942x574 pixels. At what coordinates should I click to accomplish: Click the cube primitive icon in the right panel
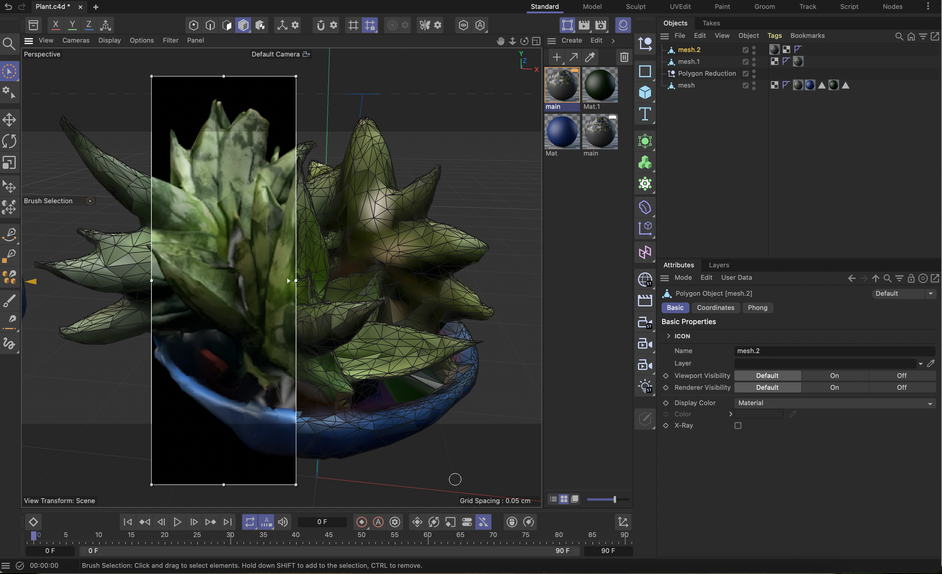[x=645, y=92]
